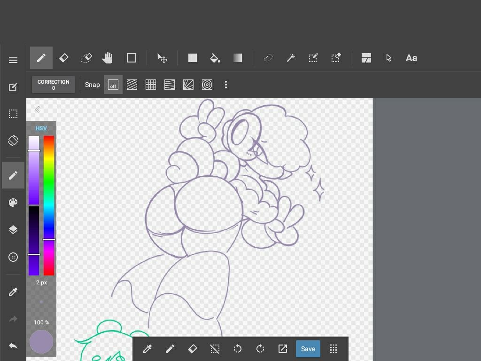The width and height of the screenshot is (481, 361).
Task: Enable concentric circle snap guide
Action: point(207,85)
